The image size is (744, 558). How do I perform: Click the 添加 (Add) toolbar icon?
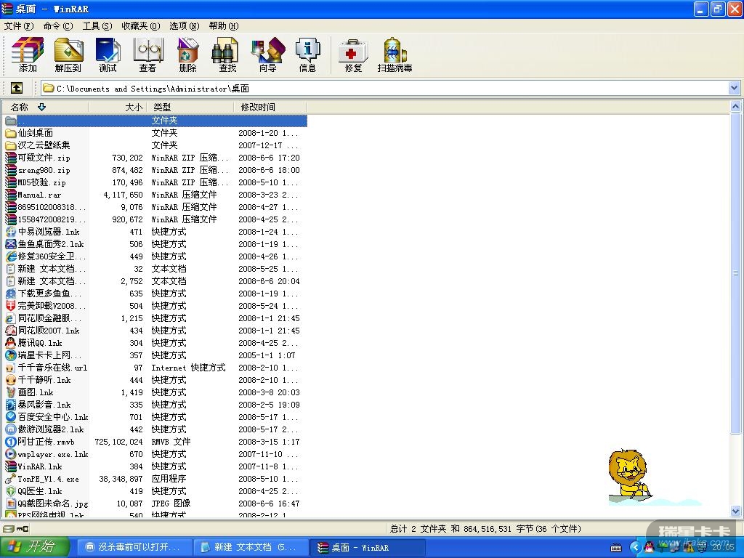coord(28,54)
